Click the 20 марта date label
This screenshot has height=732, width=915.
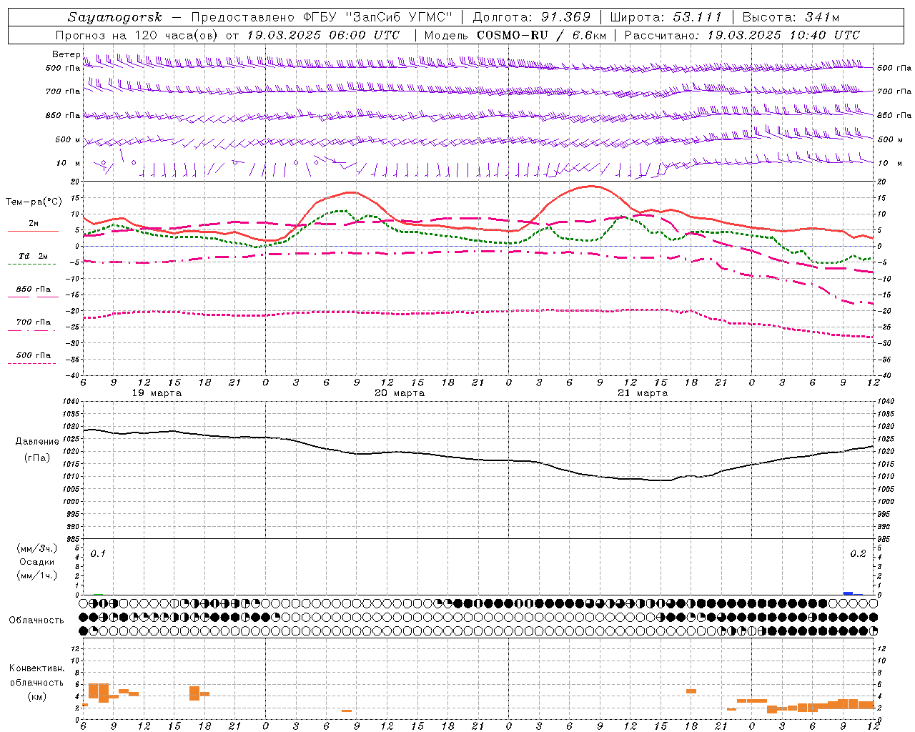pyautogui.click(x=400, y=393)
